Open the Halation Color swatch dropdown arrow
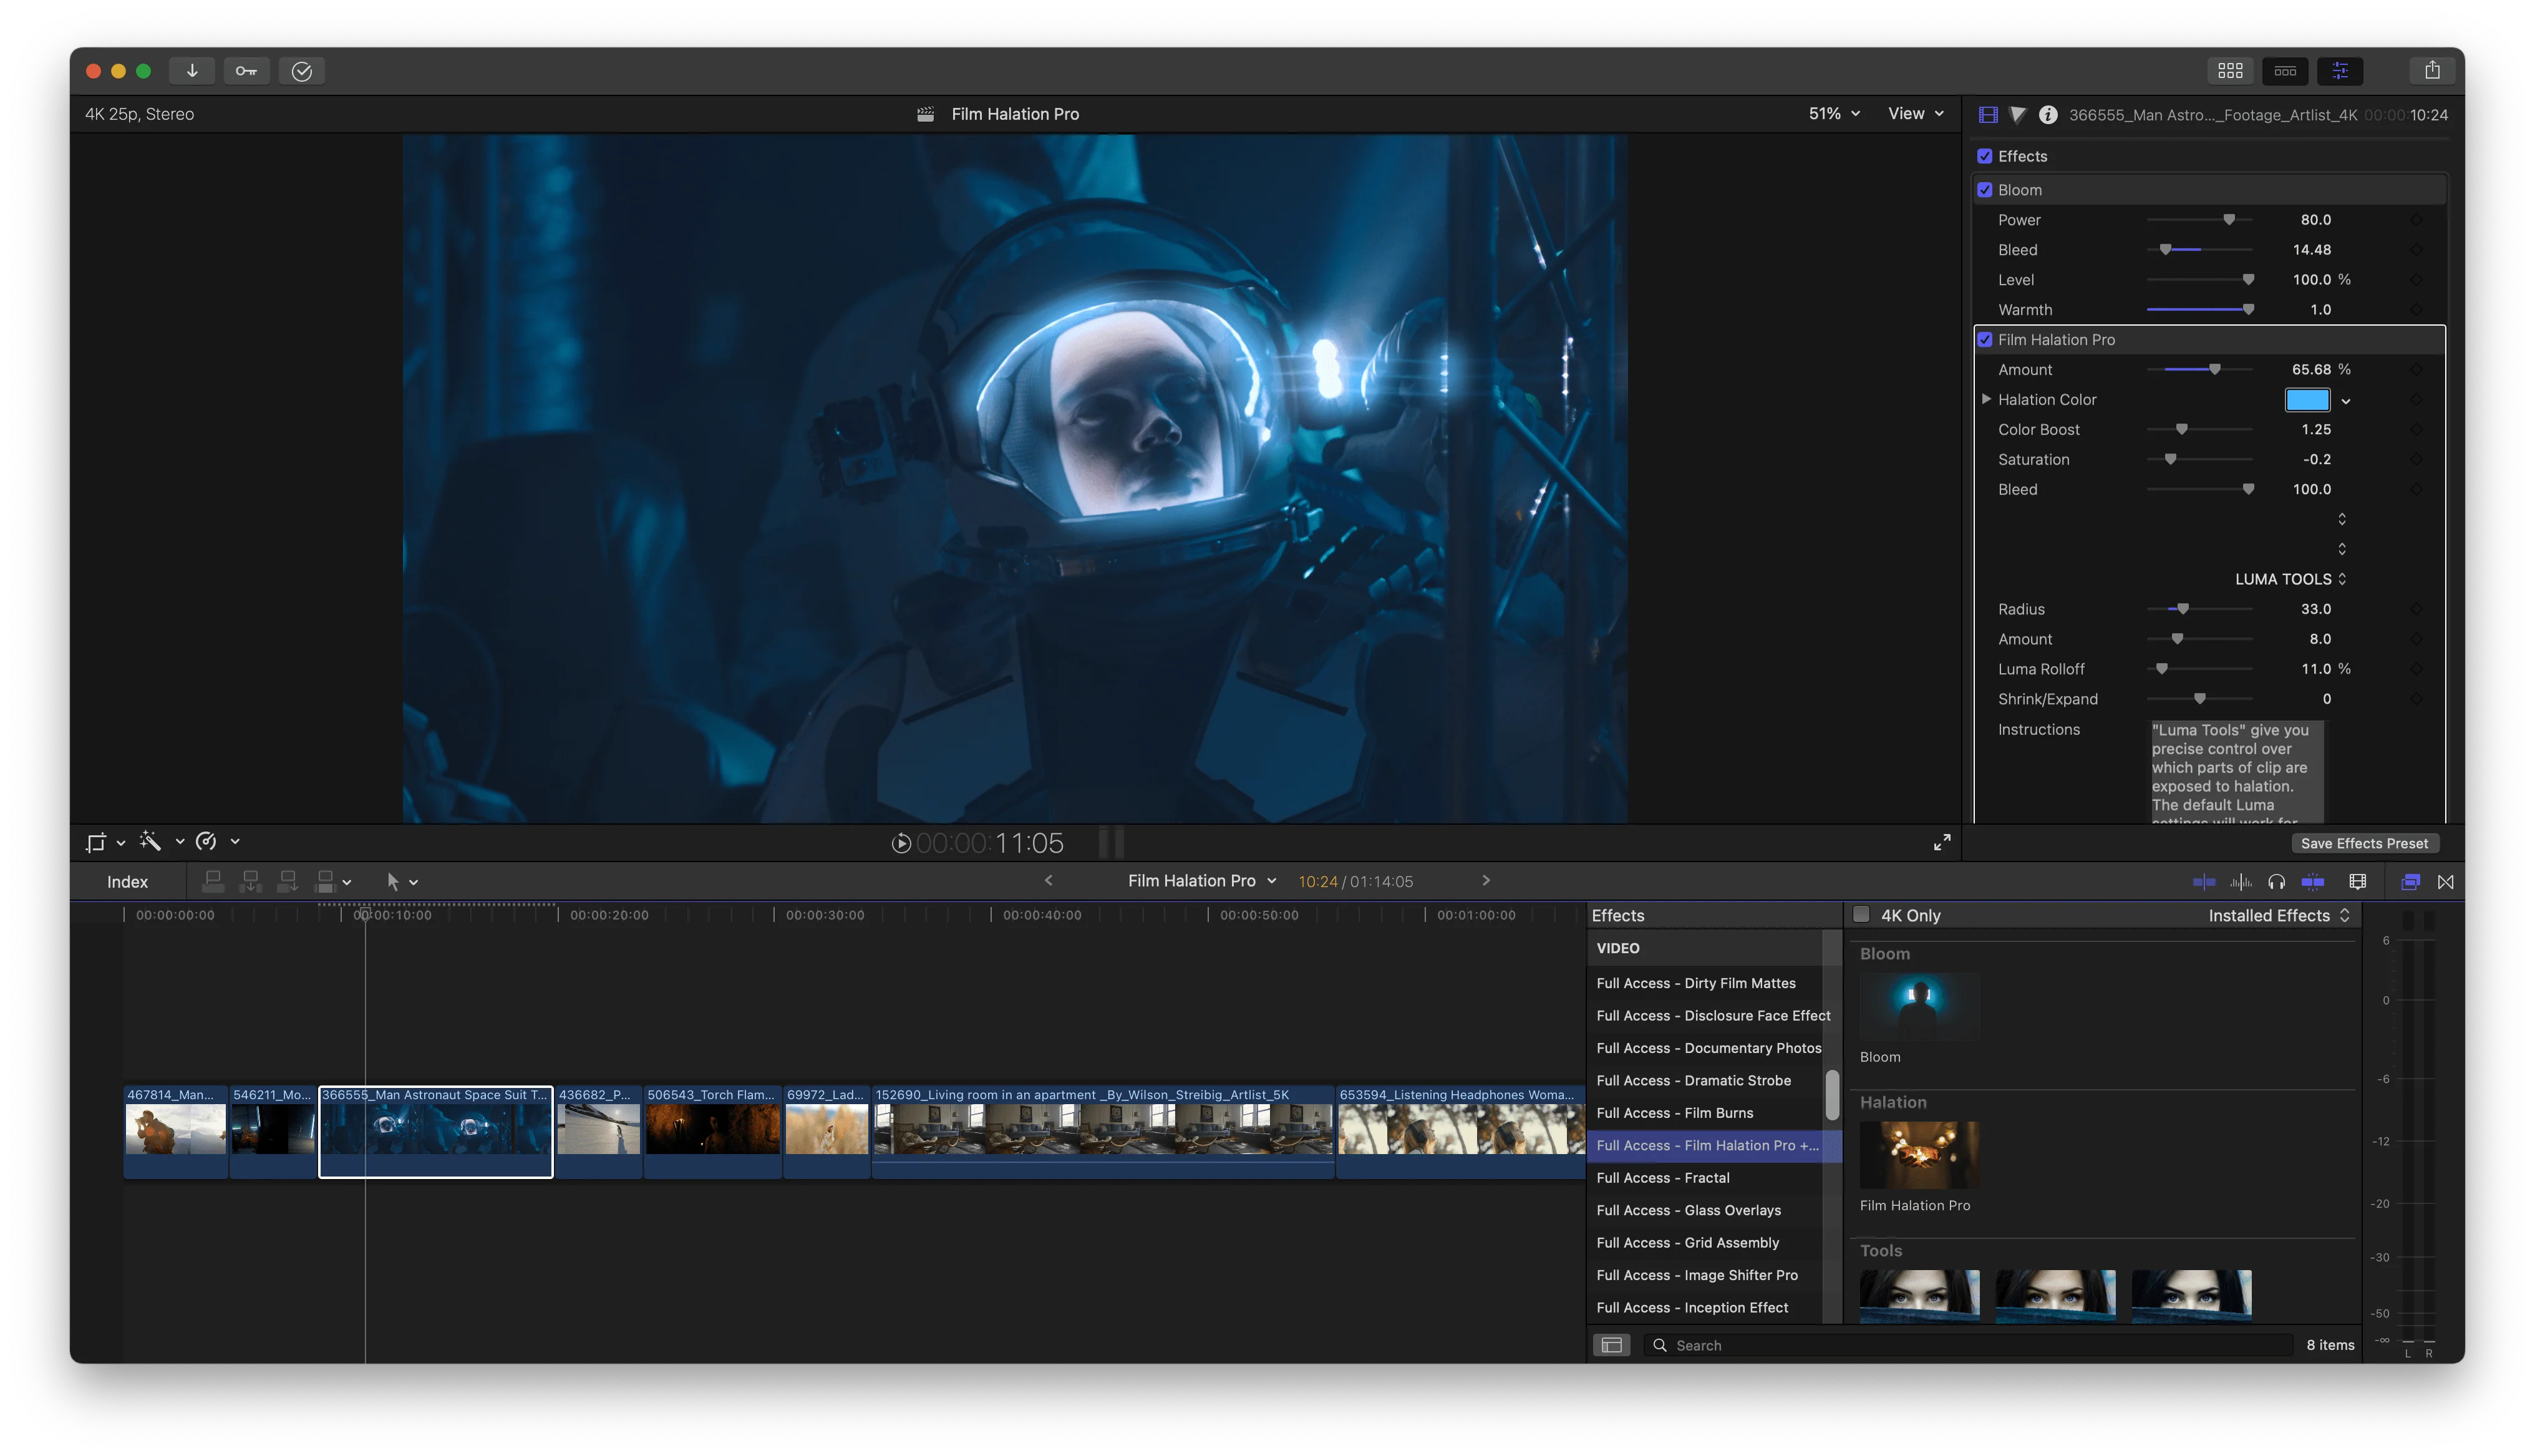 tap(2346, 401)
